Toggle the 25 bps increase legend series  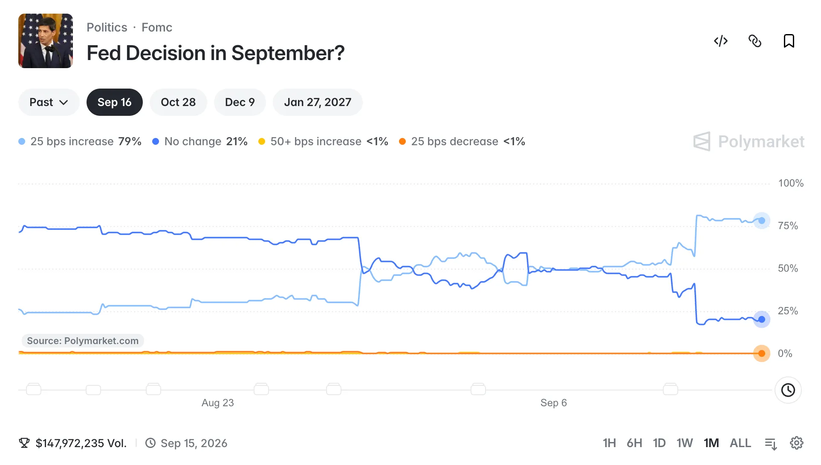pos(80,141)
